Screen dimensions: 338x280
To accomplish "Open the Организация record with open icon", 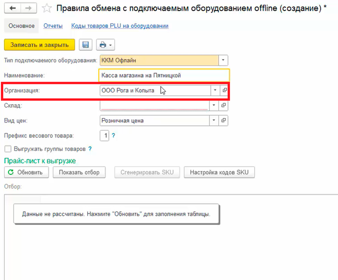I will point(224,90).
